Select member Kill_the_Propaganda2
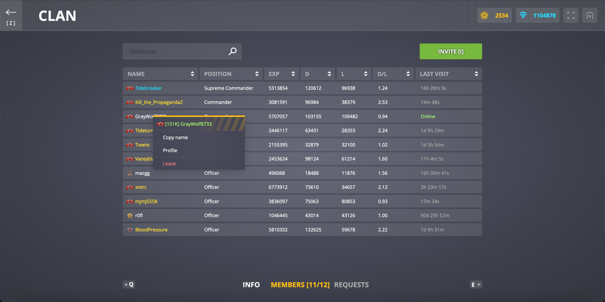 (x=159, y=102)
